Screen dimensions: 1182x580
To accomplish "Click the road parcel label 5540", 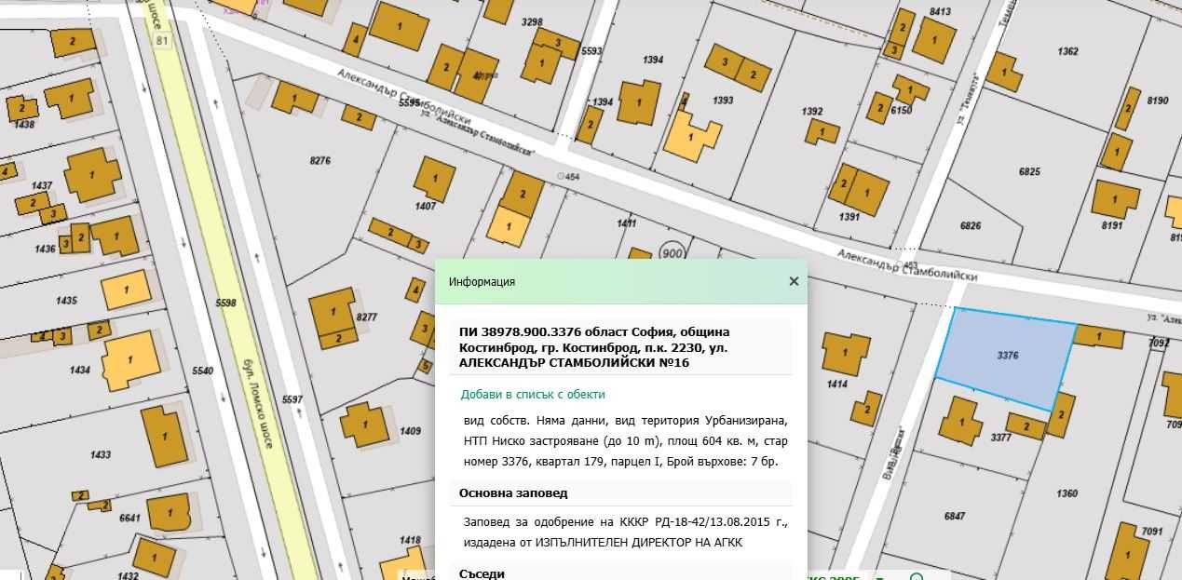I will pos(202,371).
